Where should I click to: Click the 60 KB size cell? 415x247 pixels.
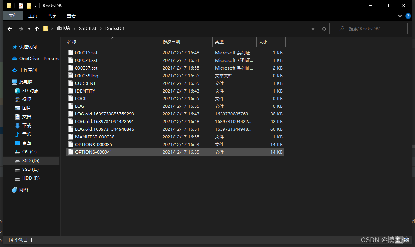(x=276, y=129)
